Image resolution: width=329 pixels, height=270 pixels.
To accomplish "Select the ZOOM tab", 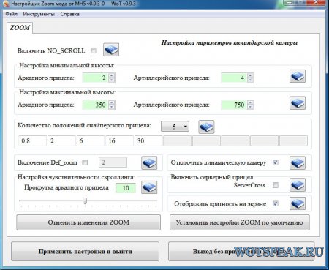I will pos(20,27).
